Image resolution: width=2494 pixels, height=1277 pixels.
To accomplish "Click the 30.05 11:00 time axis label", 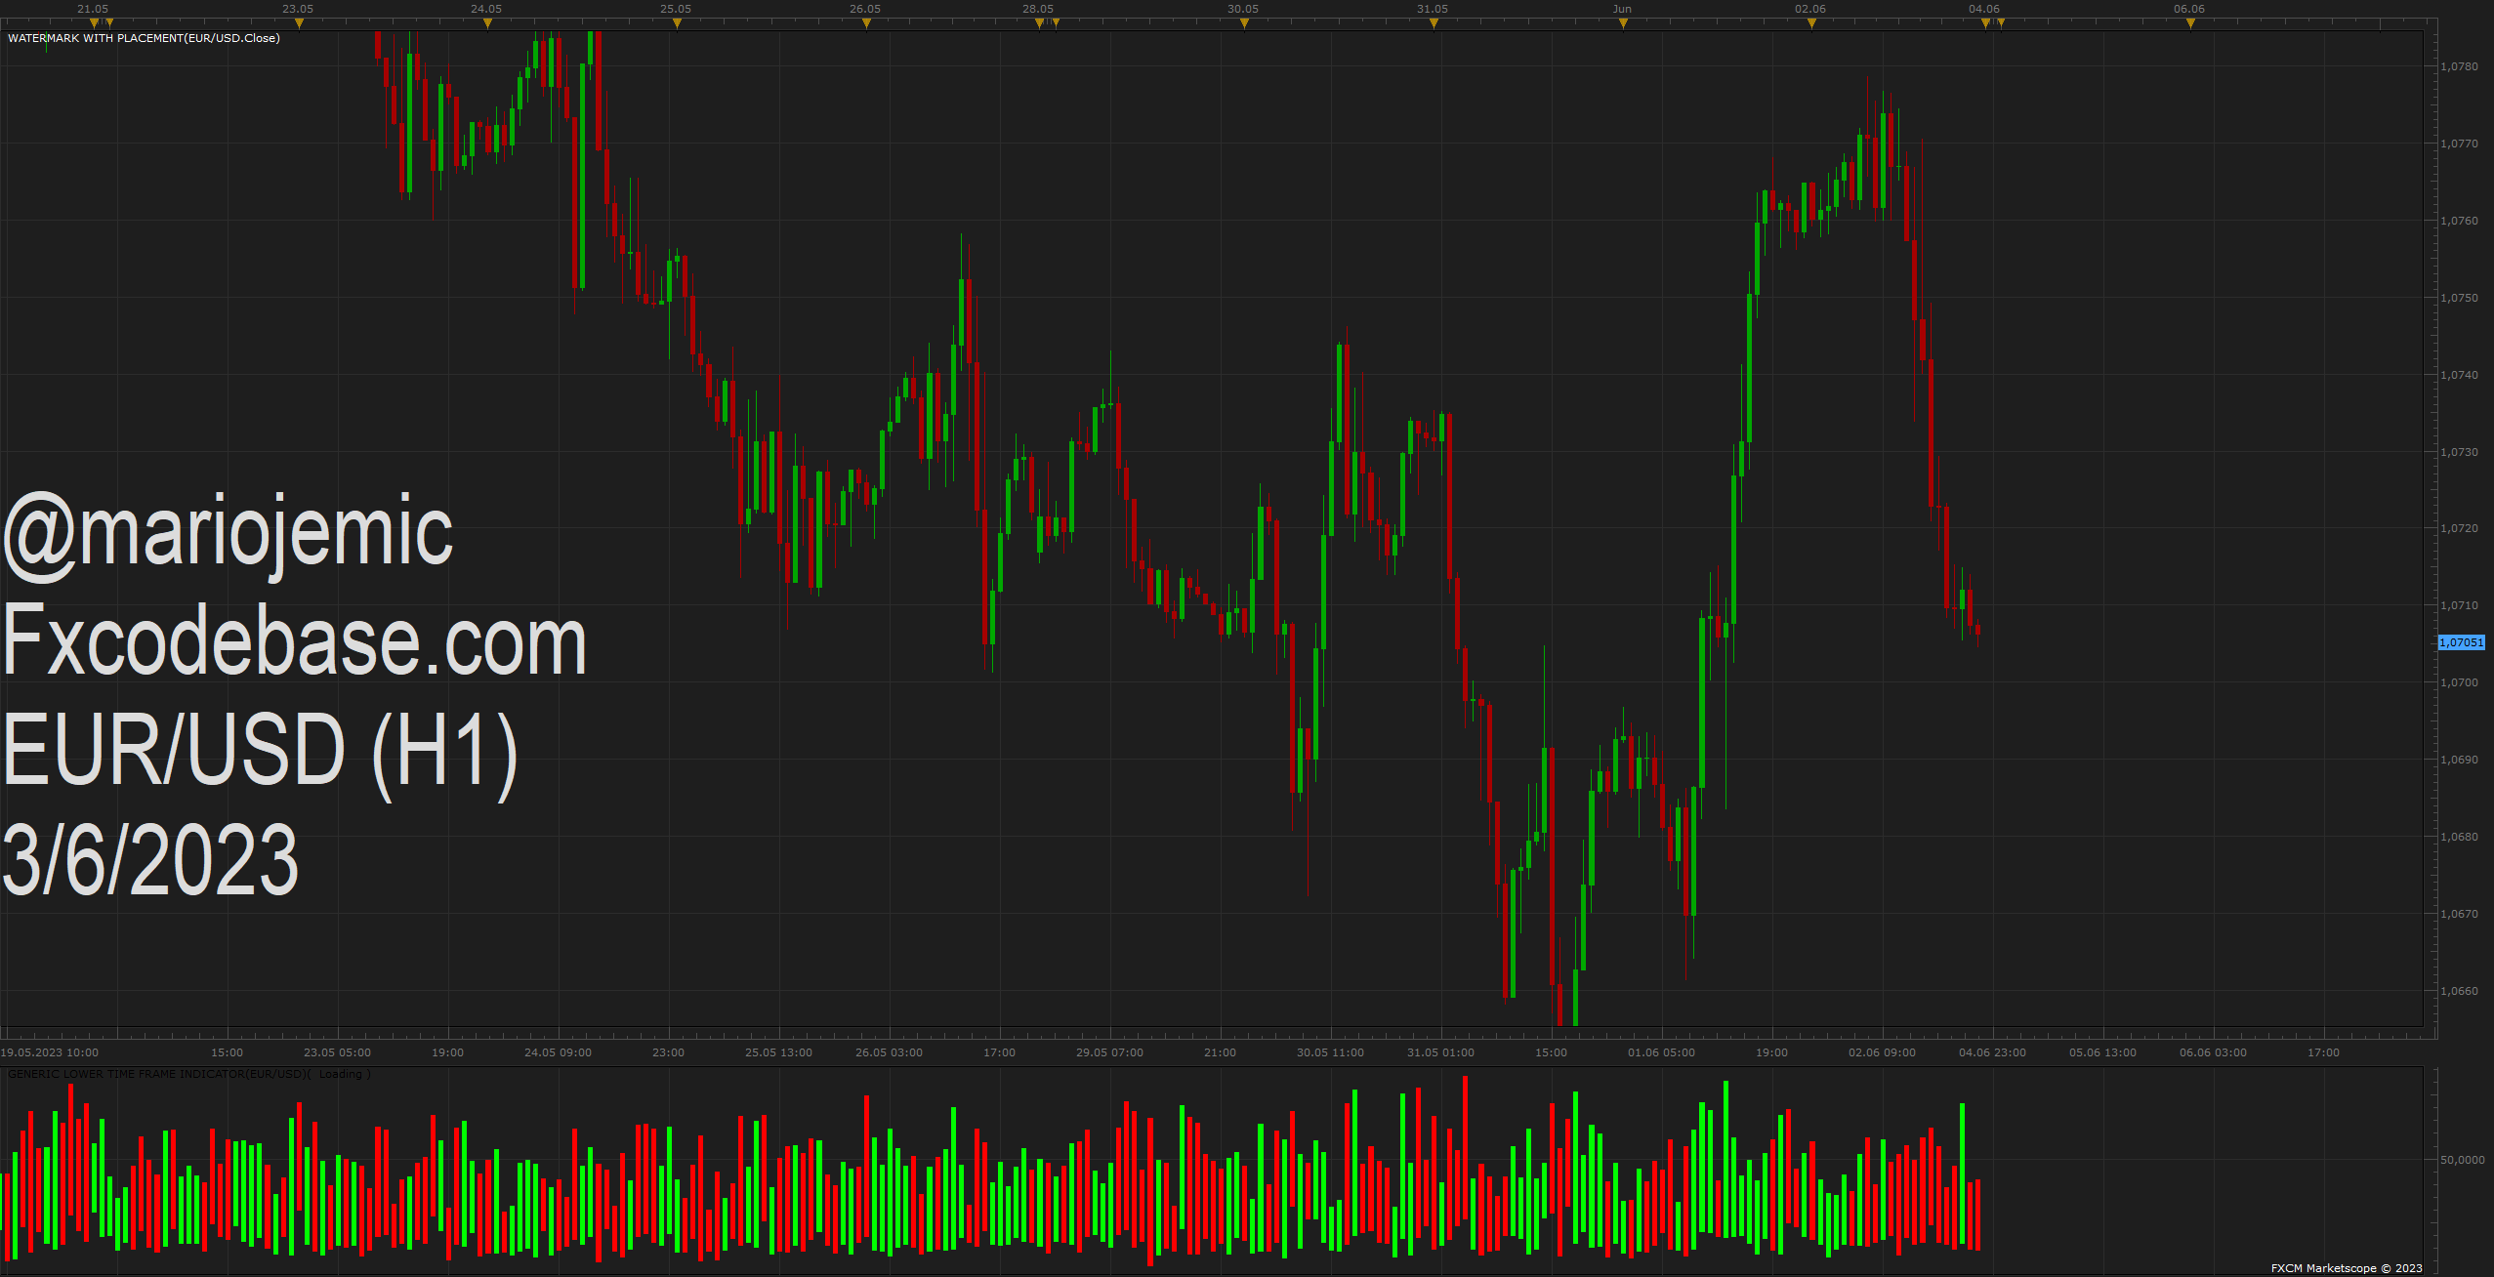I will 1330,1052.
